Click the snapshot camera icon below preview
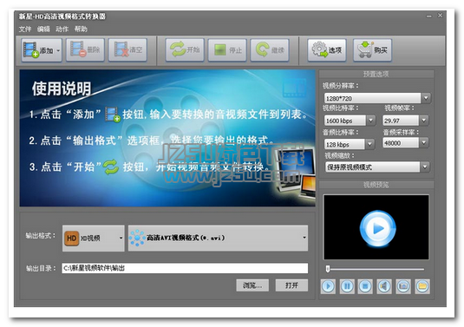The image size is (464, 327). tap(403, 286)
